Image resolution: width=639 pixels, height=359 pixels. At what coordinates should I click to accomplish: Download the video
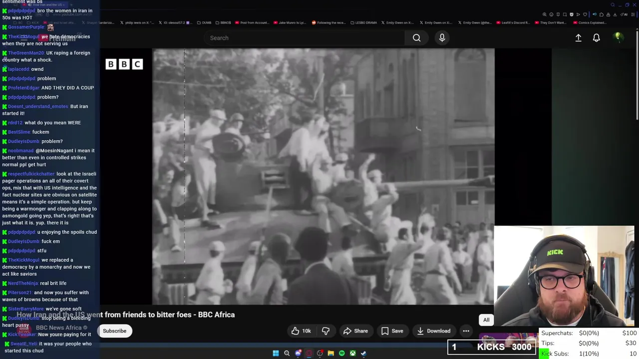pos(433,331)
